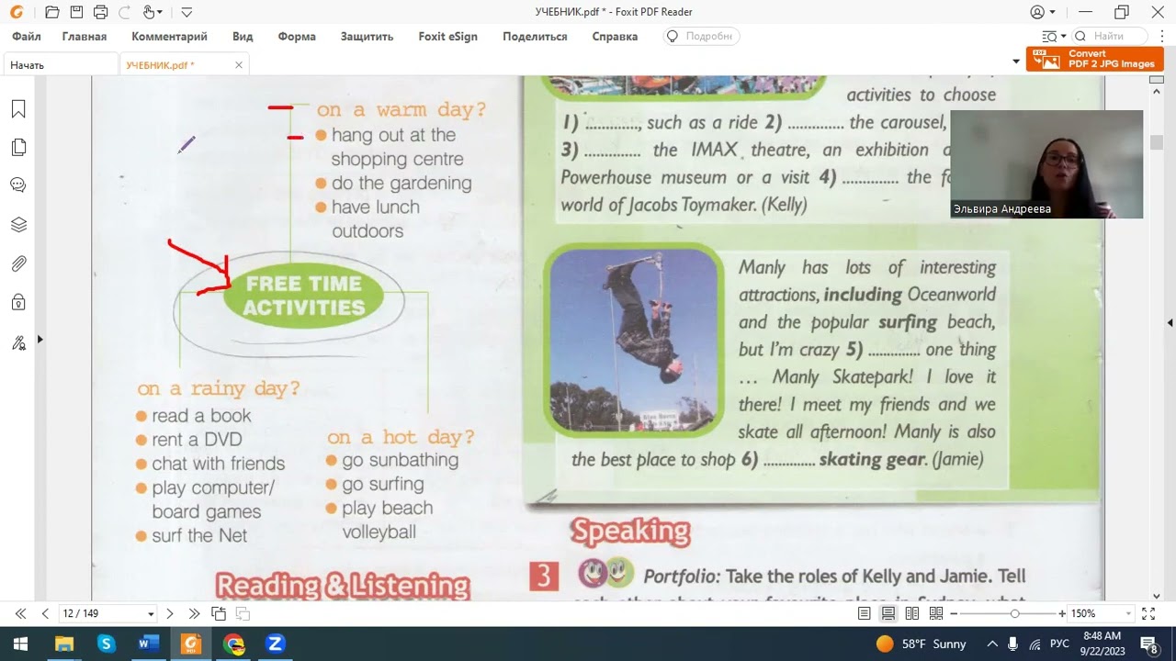
Task: Open the 150% zoom level dropdown
Action: click(1128, 614)
